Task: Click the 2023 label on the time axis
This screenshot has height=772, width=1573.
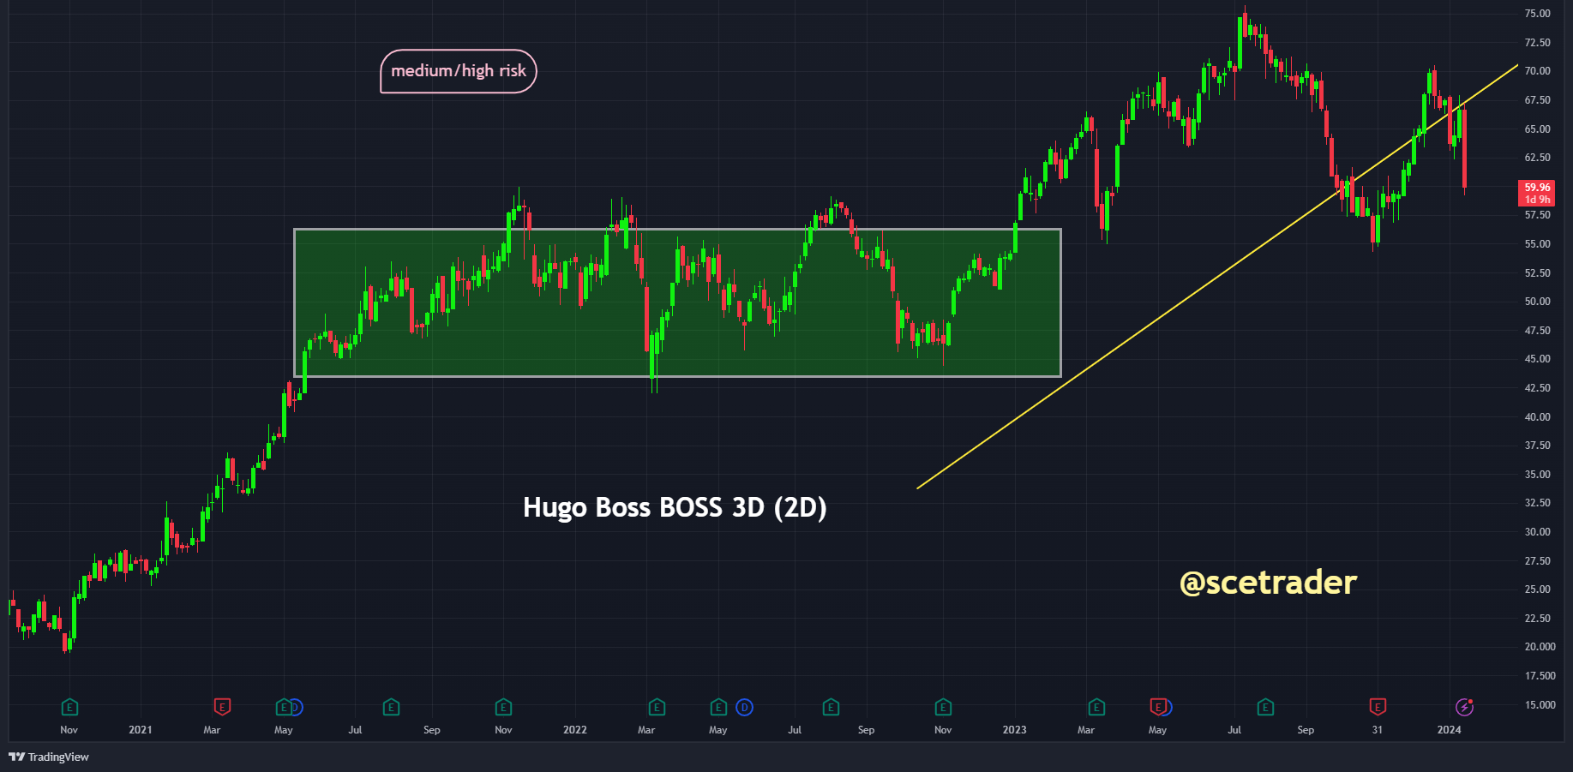Action: (x=1015, y=730)
